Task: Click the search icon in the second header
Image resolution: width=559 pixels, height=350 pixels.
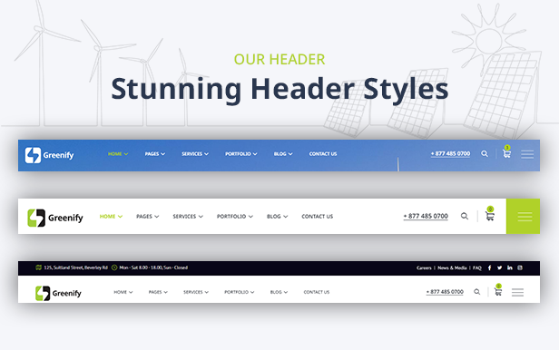Action: point(465,216)
